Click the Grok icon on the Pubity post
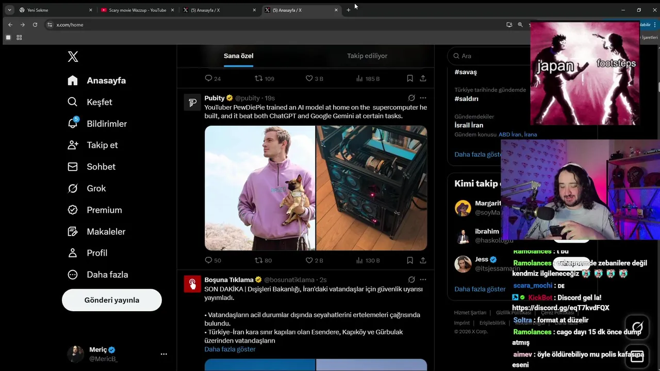This screenshot has height=371, width=660. point(411,98)
